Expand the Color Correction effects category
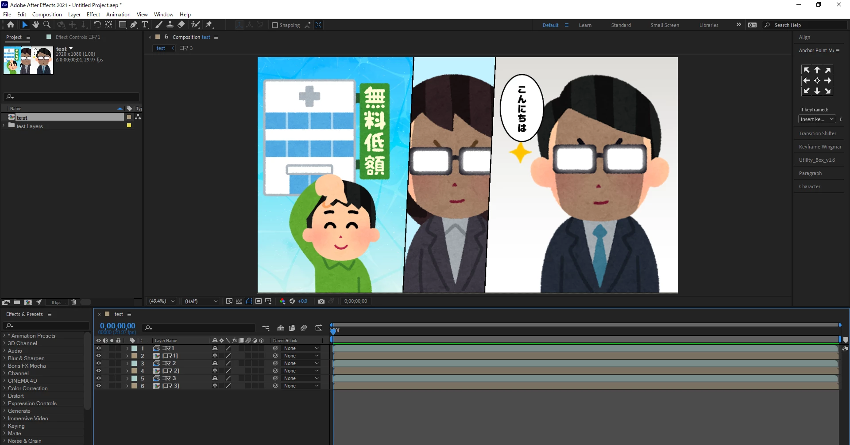 click(4, 388)
